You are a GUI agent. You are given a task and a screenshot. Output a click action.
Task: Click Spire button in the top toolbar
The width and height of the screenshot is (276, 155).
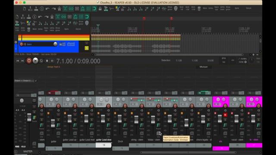tap(237, 8)
